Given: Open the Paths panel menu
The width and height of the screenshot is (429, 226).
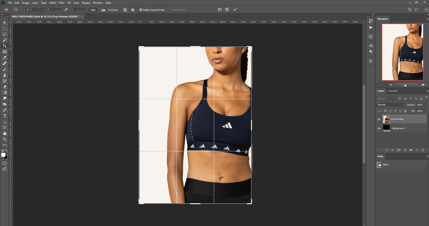Looking at the screenshot, I should point(428,156).
